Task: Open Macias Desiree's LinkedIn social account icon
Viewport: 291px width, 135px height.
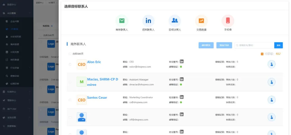Action: coord(182,79)
